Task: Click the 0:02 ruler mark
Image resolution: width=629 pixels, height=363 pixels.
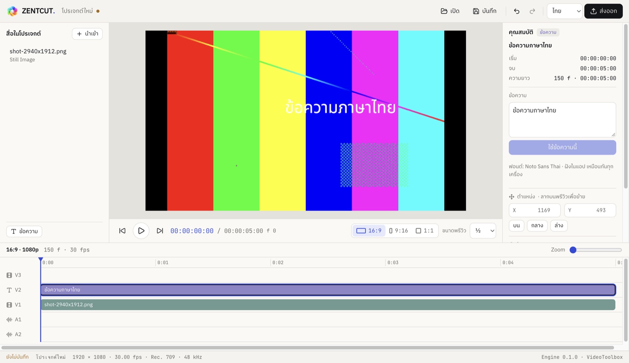Action: pos(278,262)
